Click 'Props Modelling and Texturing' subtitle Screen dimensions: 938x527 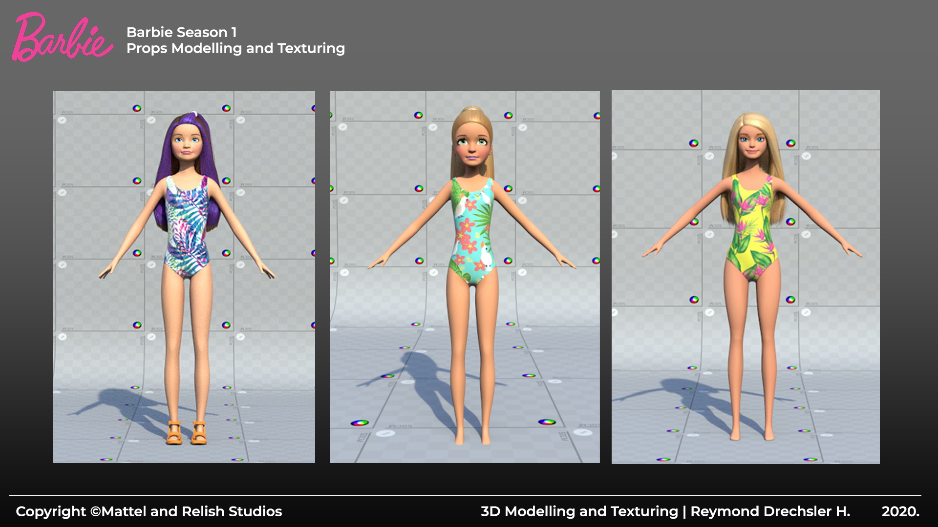[235, 48]
